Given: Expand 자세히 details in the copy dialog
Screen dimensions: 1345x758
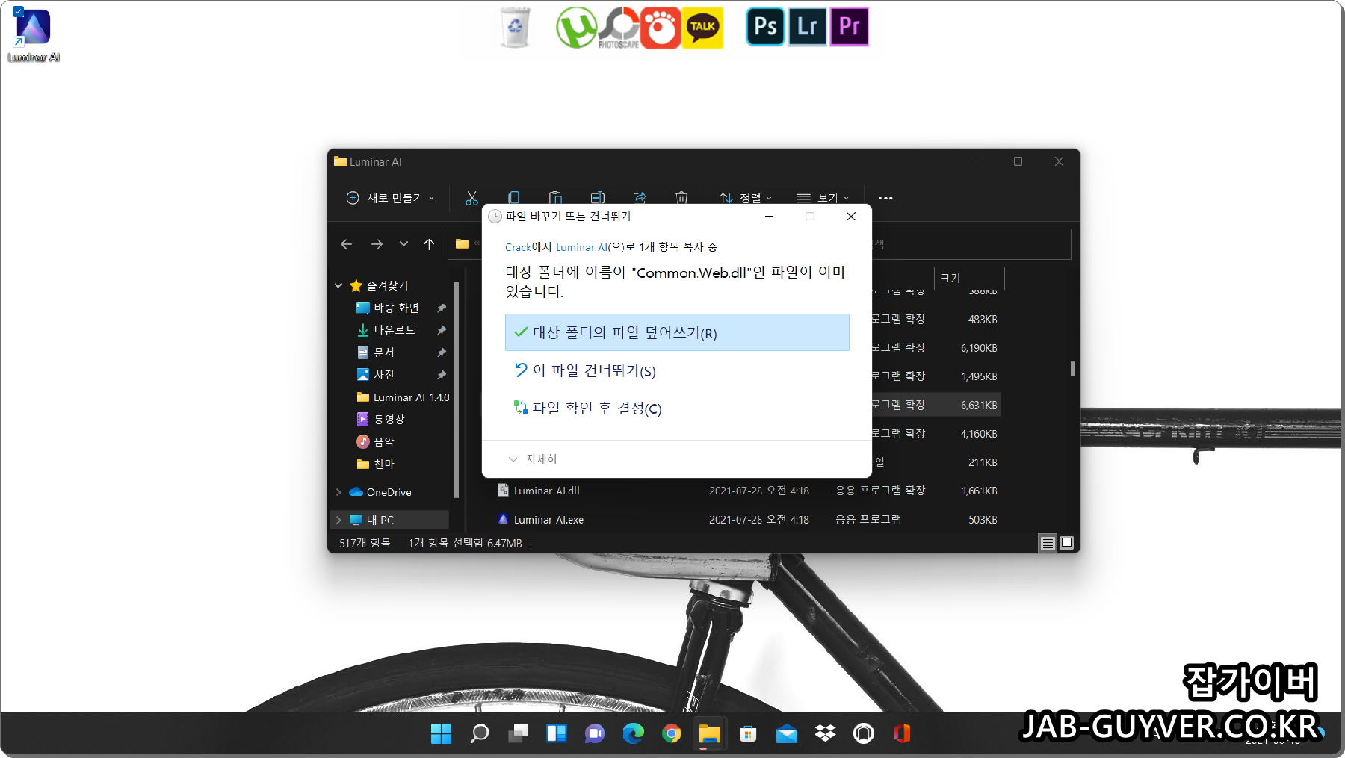Looking at the screenshot, I should click(x=533, y=459).
